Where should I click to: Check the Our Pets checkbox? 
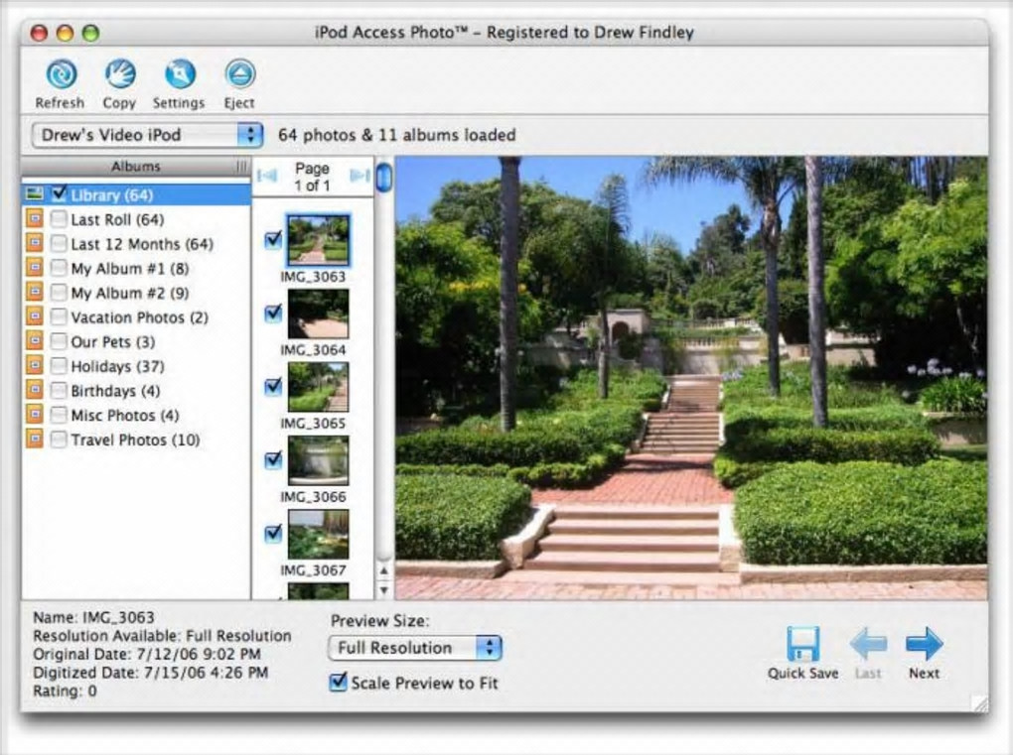pos(59,342)
